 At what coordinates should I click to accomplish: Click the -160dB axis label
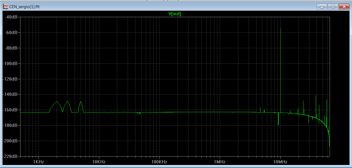click(10, 110)
